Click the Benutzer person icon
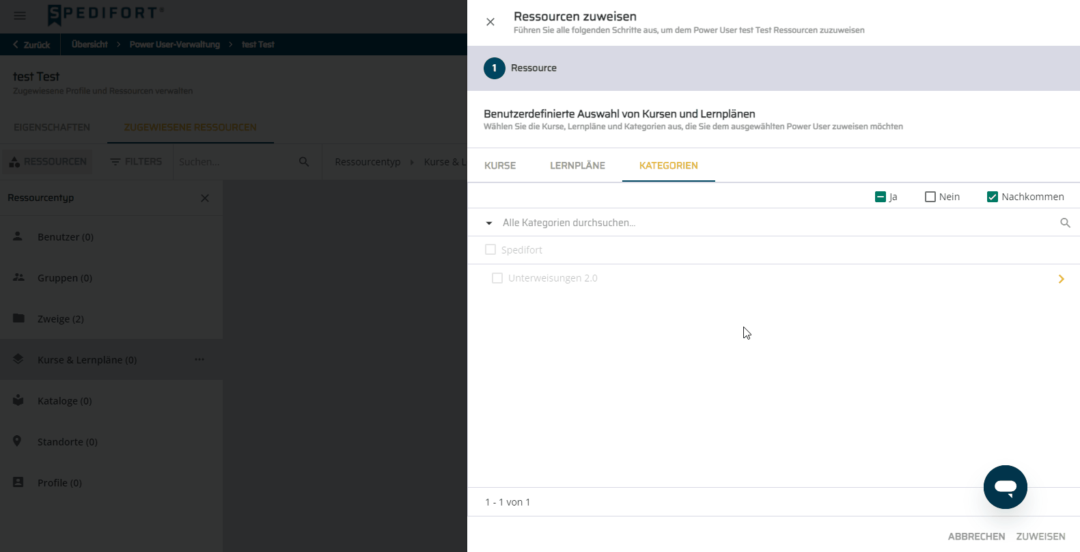This screenshot has width=1080, height=552. pos(18,236)
